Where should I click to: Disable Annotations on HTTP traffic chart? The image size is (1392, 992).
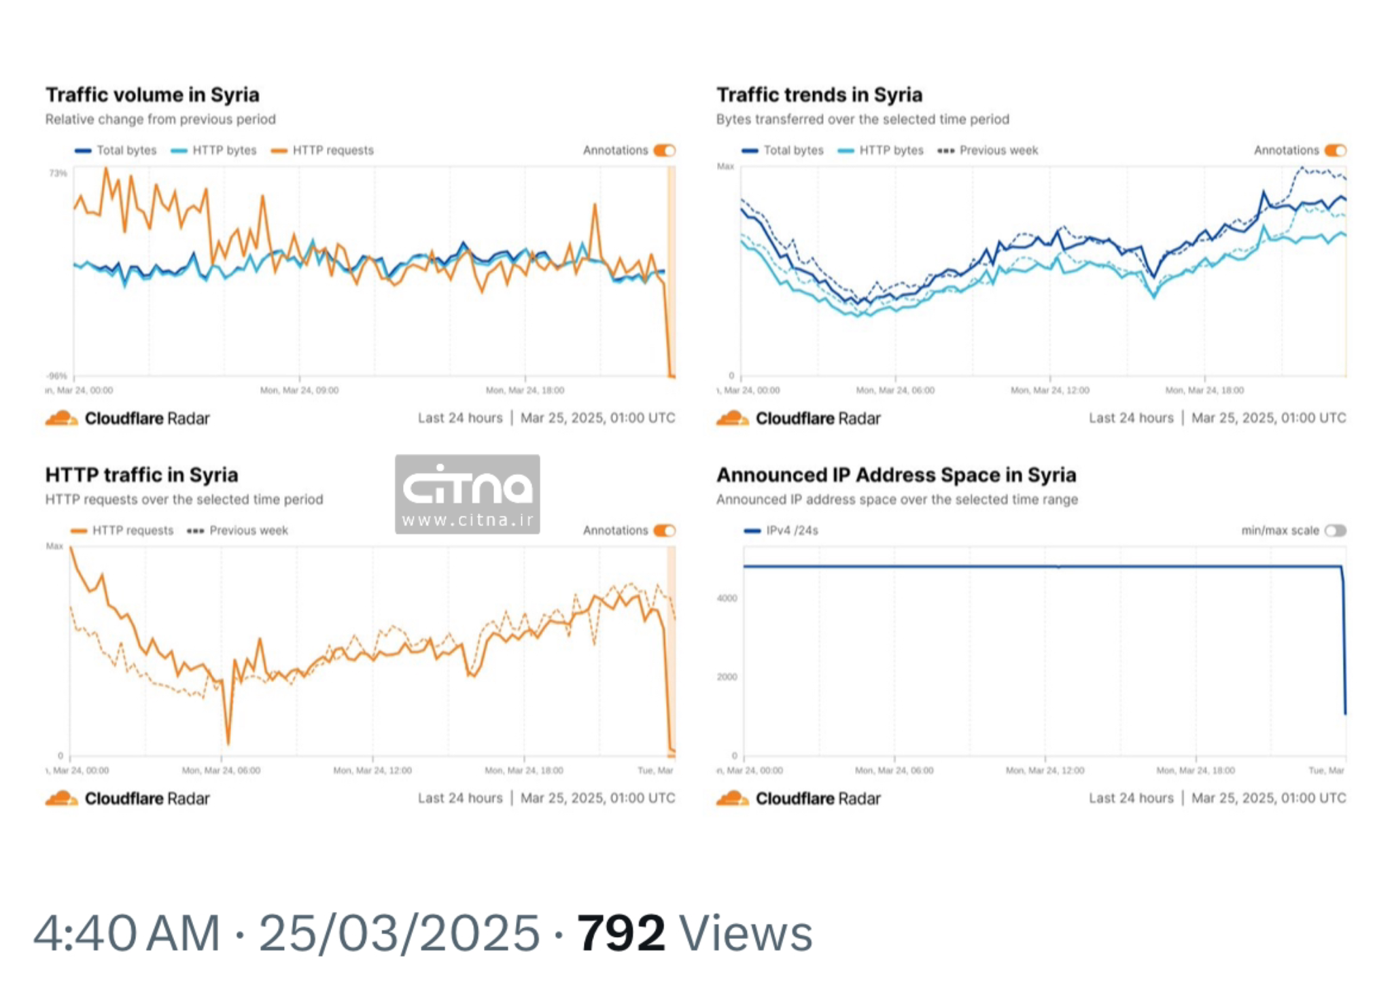664,530
